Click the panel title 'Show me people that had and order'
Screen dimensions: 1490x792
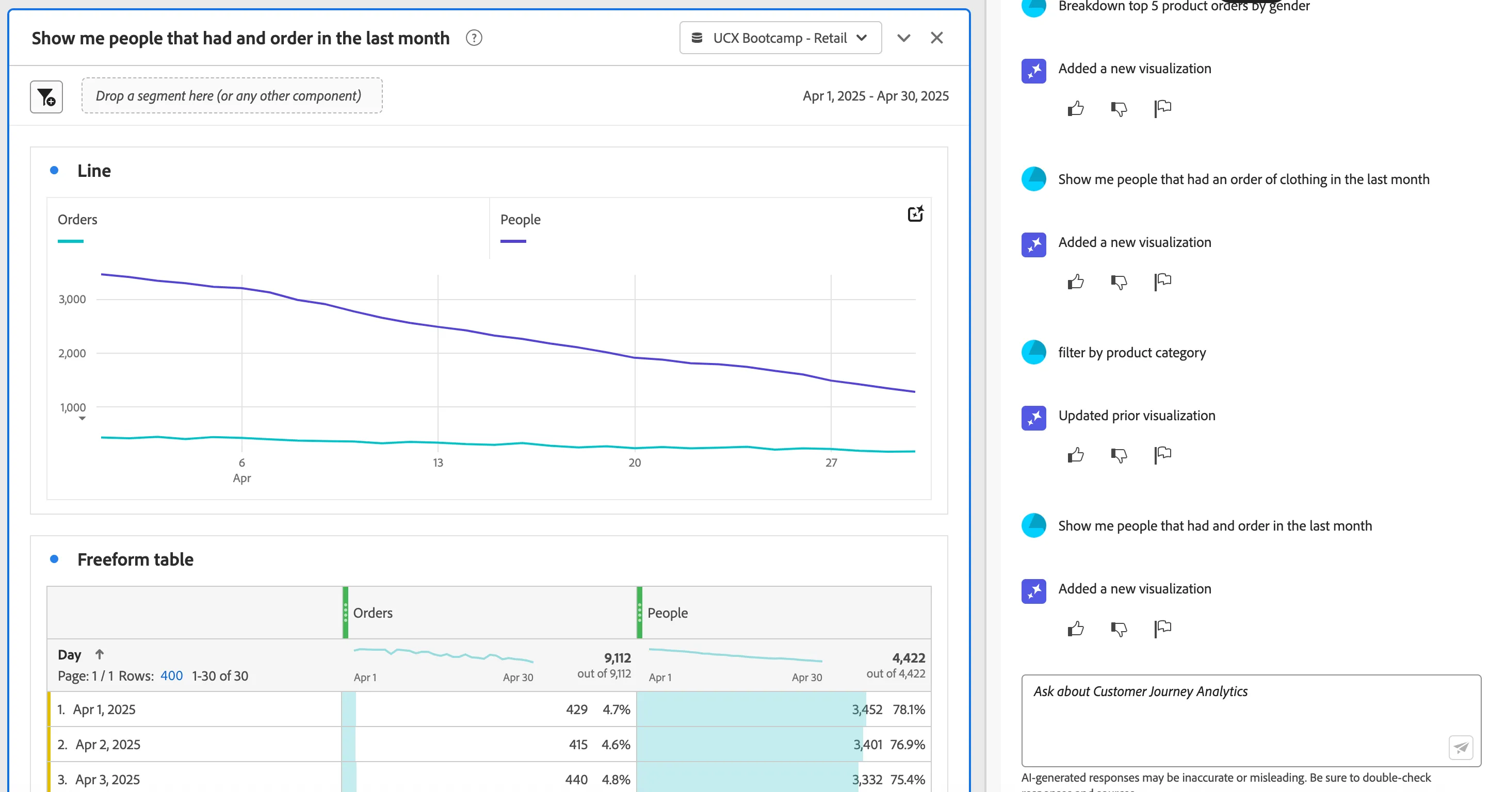pyautogui.click(x=240, y=38)
